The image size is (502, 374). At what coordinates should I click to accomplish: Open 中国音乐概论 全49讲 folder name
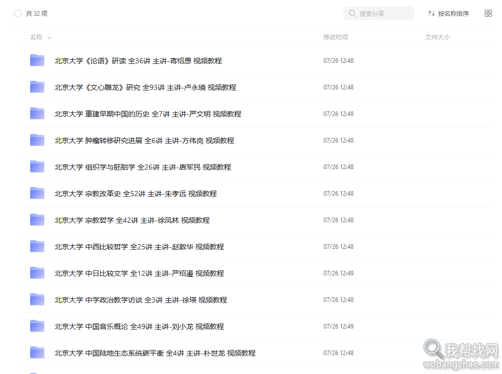139,326
